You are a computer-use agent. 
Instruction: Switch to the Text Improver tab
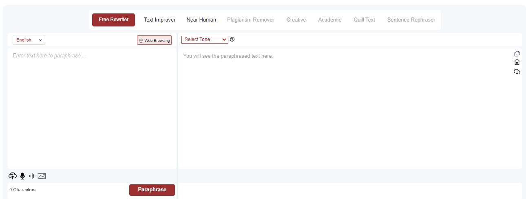point(159,20)
